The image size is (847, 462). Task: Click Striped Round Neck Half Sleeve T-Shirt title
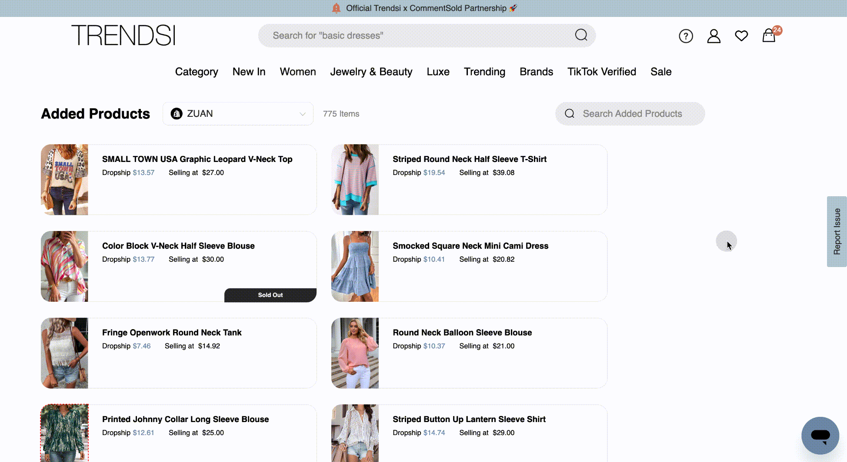point(469,159)
